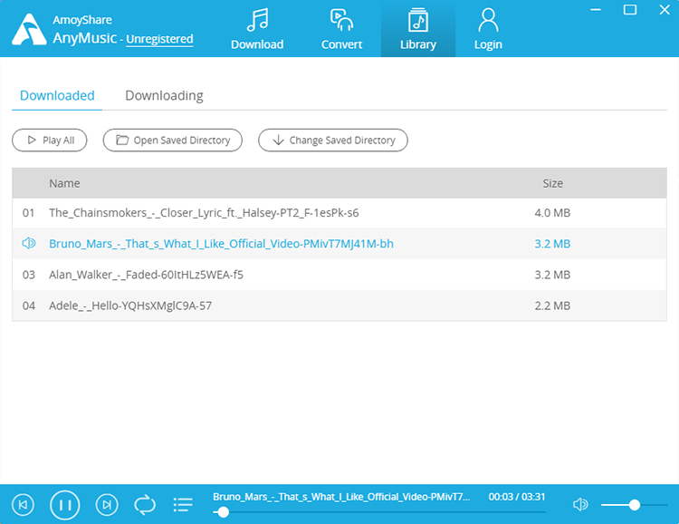Viewport: 679px width, 524px height.
Task: Click the Unregistered link
Action: tap(159, 39)
